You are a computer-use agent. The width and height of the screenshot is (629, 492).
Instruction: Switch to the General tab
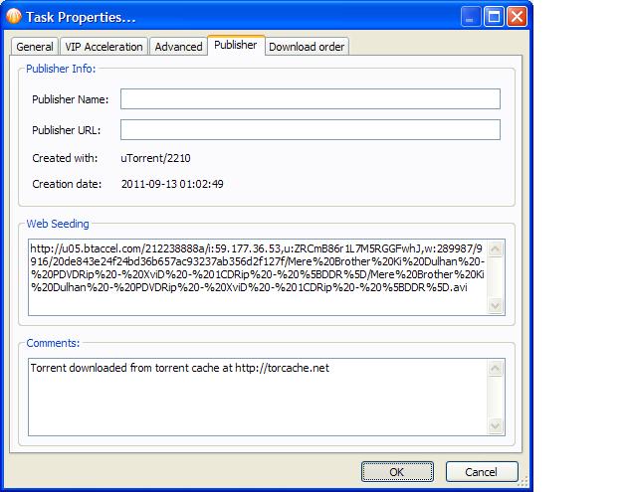pyautogui.click(x=35, y=47)
